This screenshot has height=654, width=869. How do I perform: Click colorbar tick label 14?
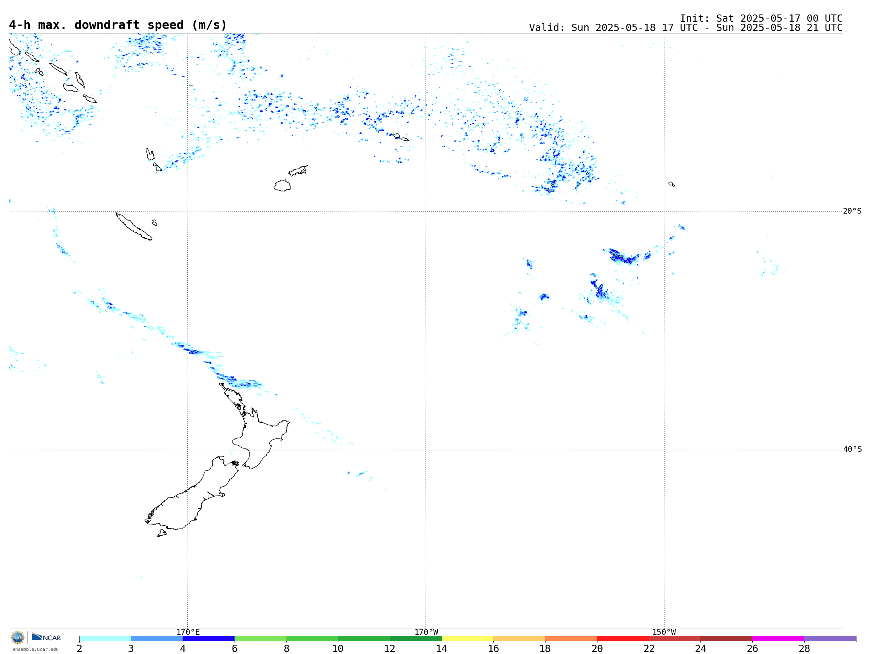pos(442,649)
